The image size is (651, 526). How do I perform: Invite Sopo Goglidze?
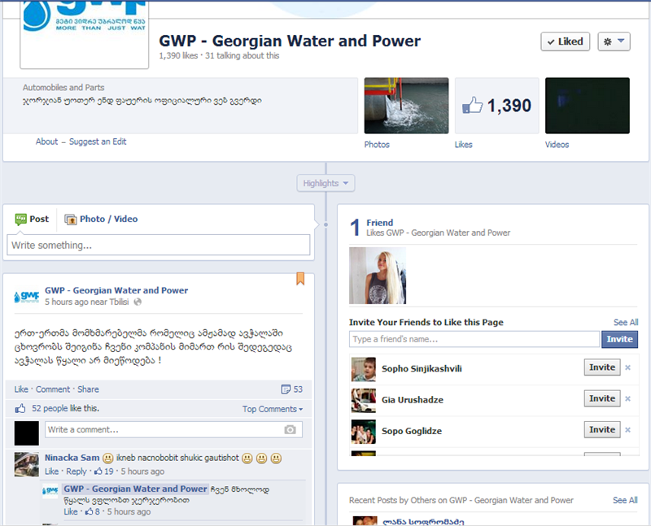click(x=602, y=429)
